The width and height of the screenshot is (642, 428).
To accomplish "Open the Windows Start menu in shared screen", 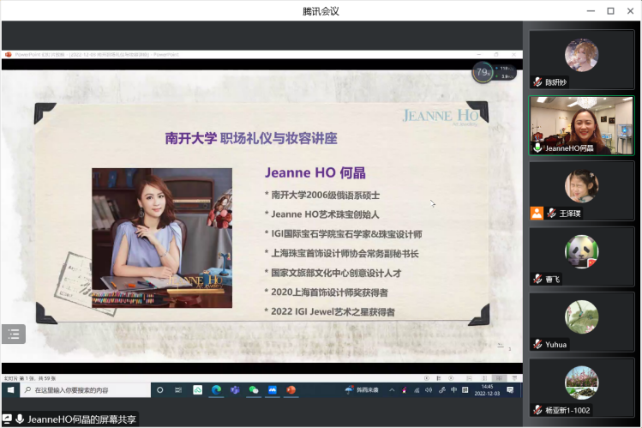I will [x=11, y=389].
